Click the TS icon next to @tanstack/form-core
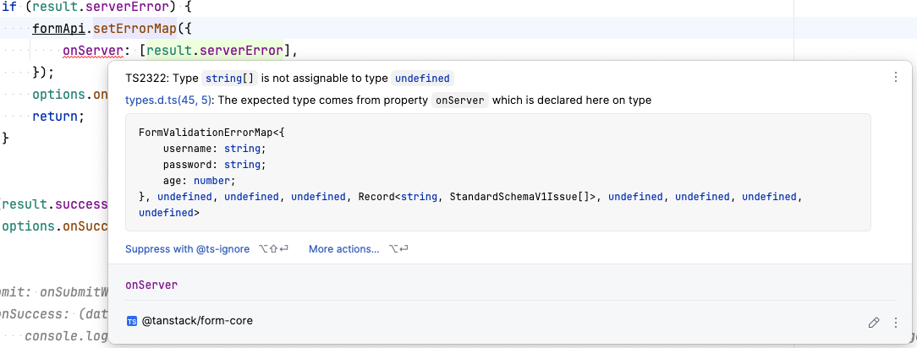This screenshot has width=917, height=348. point(132,321)
